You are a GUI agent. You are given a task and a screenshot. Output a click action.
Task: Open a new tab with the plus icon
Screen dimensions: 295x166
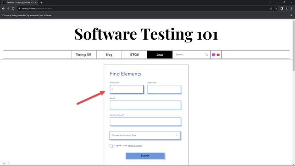click(x=41, y=3)
